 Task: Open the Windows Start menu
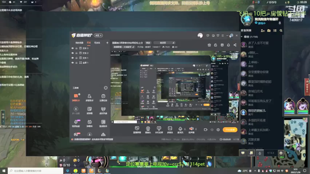(x=4, y=171)
